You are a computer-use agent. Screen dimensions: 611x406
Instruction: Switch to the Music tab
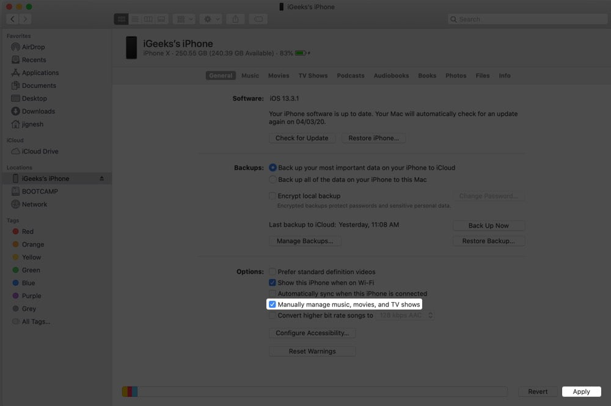(x=250, y=76)
